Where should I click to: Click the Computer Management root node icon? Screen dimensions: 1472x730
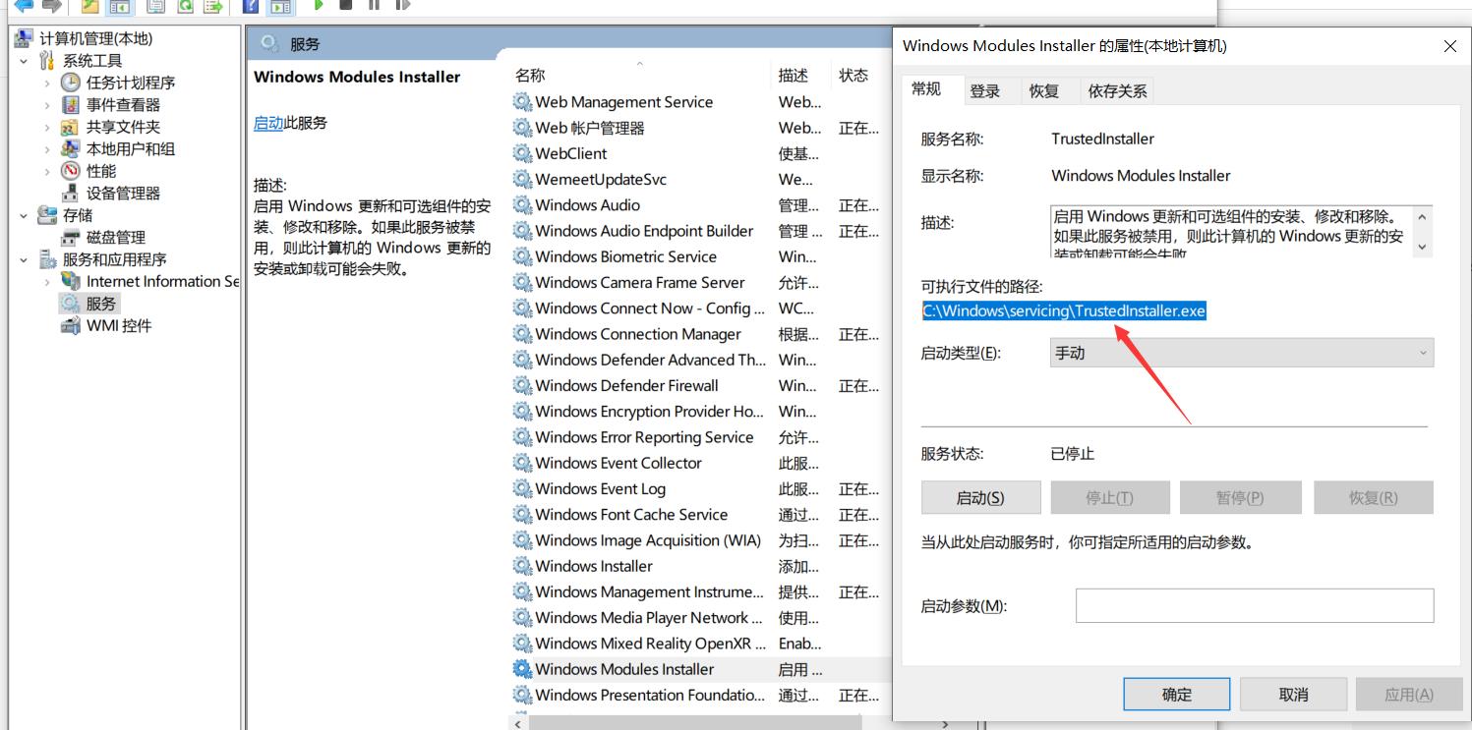pos(25,38)
